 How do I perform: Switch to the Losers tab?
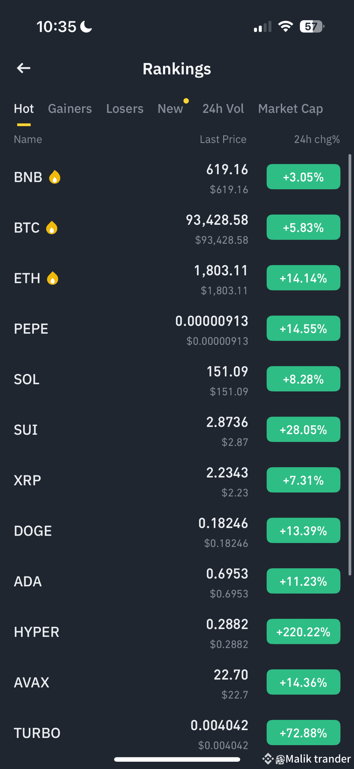(125, 109)
